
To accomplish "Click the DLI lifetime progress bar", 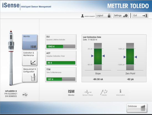I will pyautogui.click(x=61, y=46).
